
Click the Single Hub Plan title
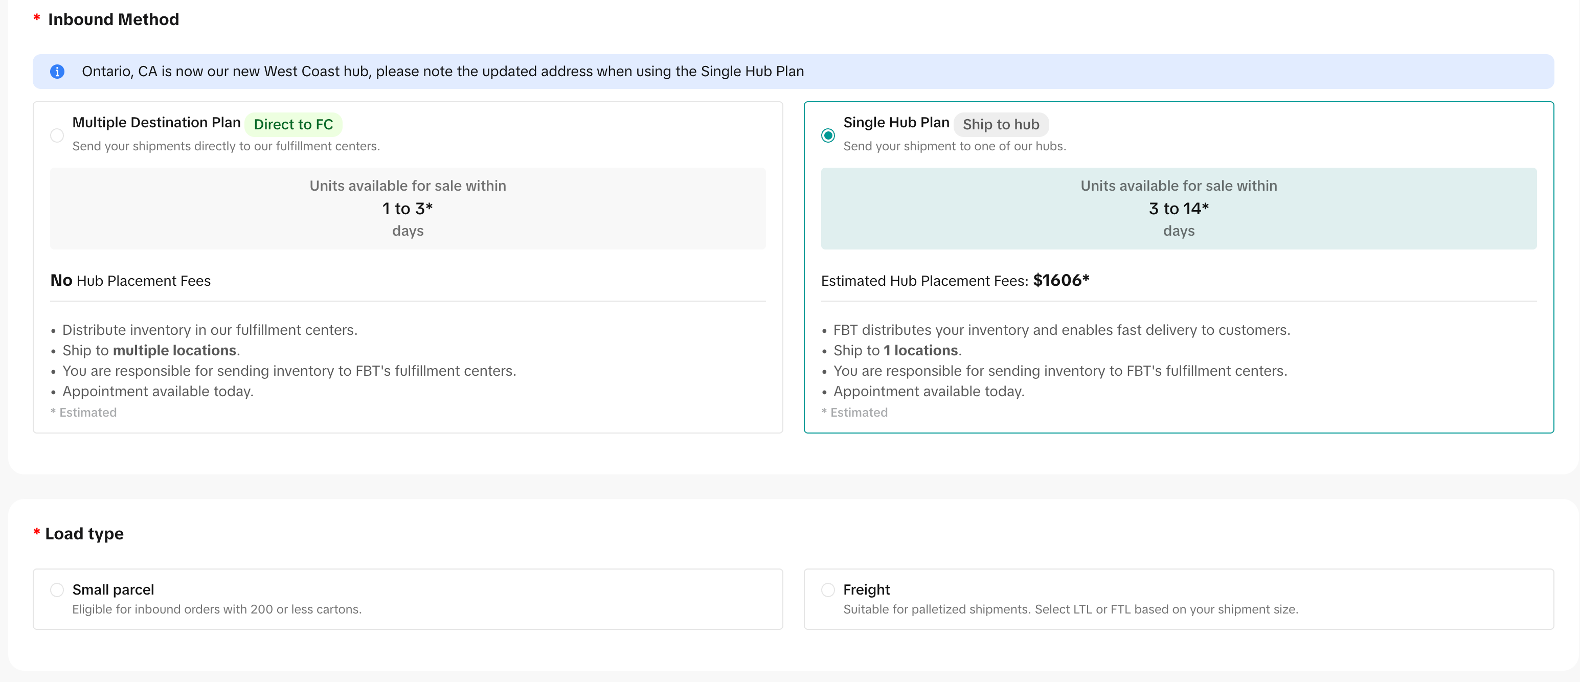pyautogui.click(x=895, y=123)
